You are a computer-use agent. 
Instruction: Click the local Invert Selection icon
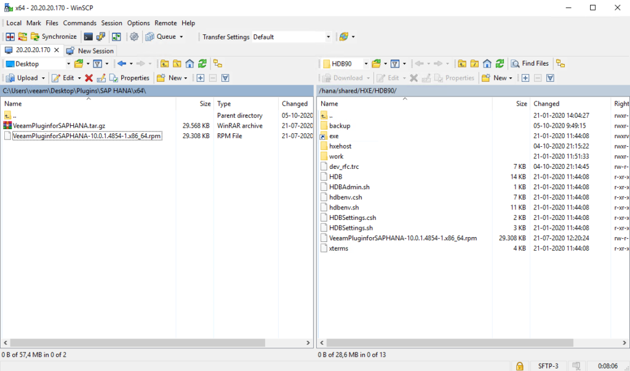225,78
